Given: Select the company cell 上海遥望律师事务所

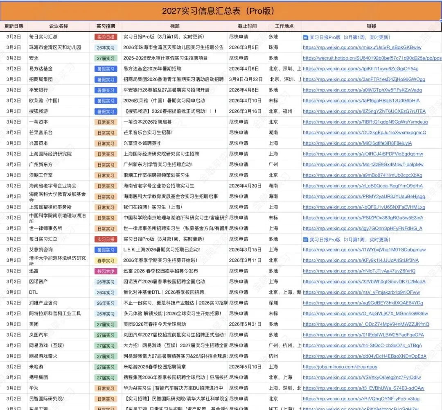Looking at the screenshot, I should 59,207.
